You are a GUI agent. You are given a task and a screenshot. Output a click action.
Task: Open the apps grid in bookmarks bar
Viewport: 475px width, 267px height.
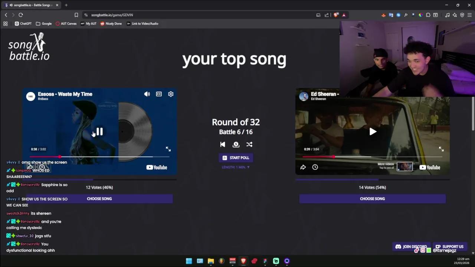point(6,23)
